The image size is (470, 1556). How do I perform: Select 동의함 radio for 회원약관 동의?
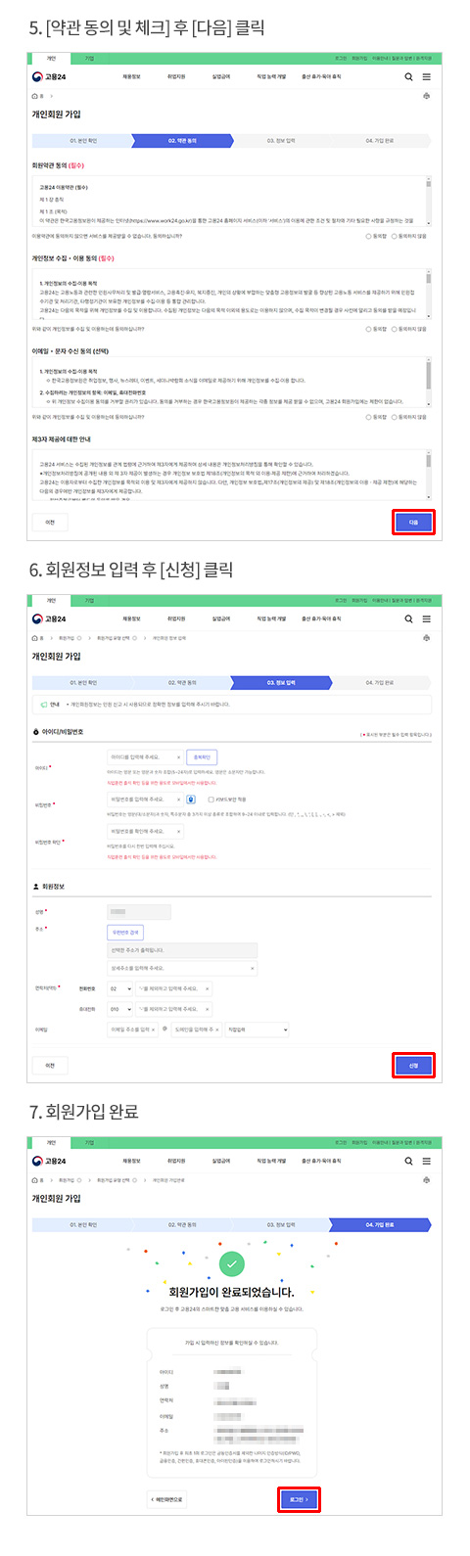tap(375, 236)
